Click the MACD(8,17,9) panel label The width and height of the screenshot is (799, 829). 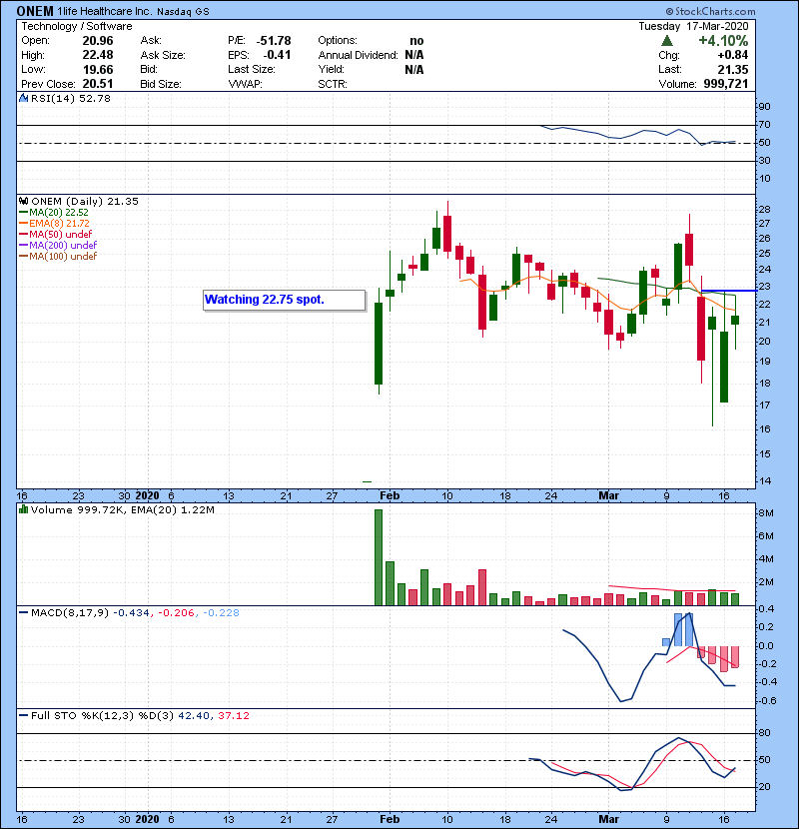click(x=70, y=613)
